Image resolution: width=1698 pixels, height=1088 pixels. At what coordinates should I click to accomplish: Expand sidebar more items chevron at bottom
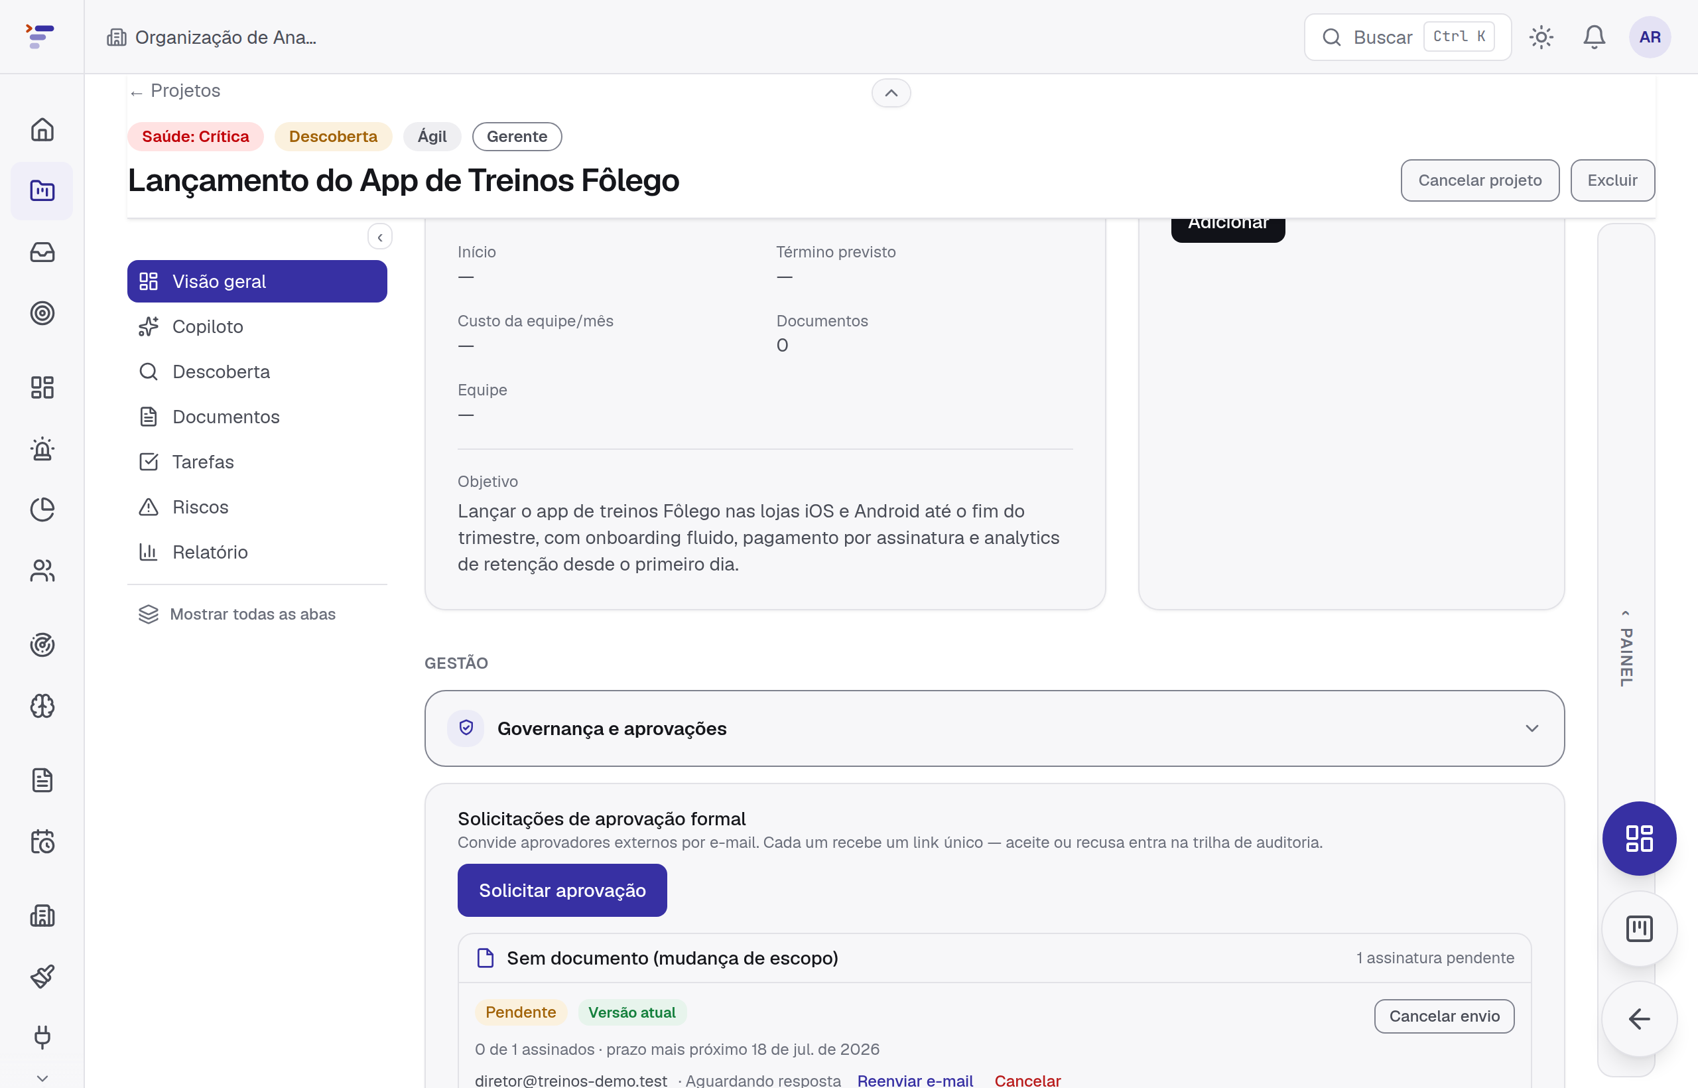[42, 1078]
